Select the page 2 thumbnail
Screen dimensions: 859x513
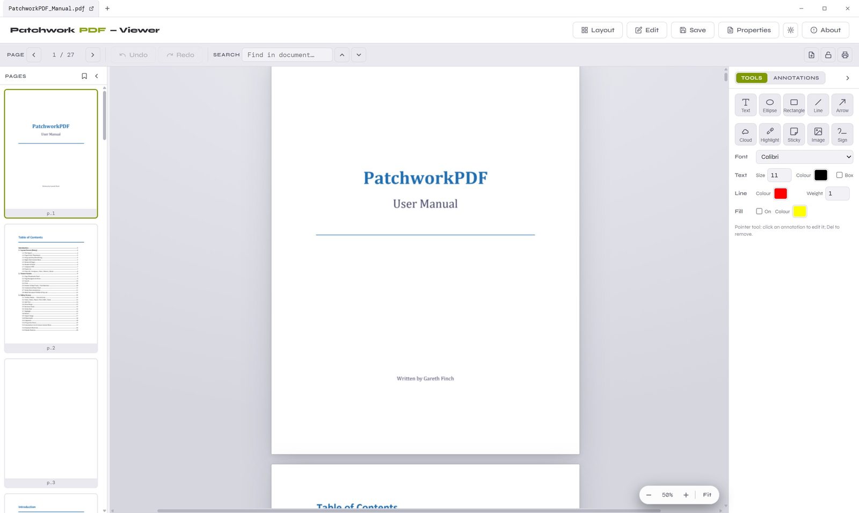pos(51,288)
